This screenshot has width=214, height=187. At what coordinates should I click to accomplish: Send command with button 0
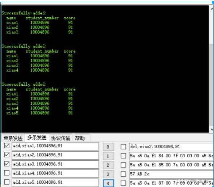click(x=108, y=147)
